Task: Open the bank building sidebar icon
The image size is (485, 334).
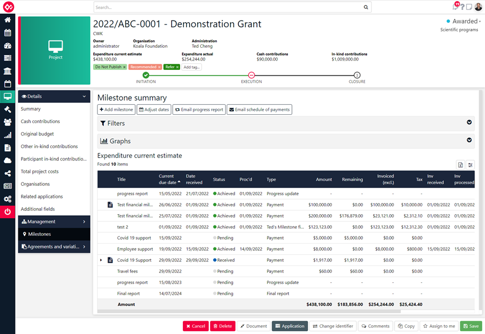Action: tap(7, 71)
